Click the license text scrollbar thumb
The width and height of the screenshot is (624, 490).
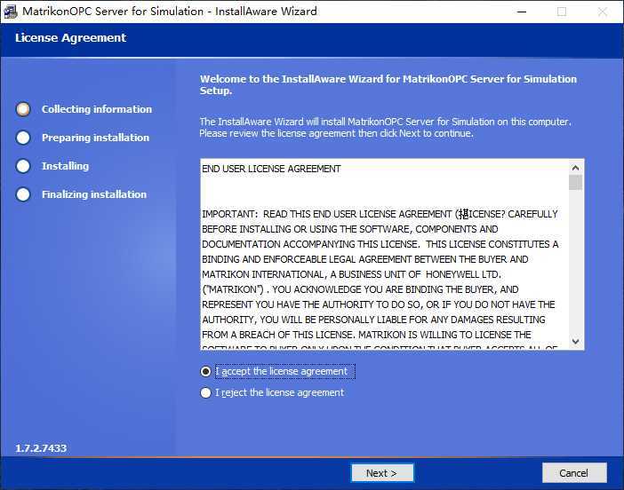[575, 183]
